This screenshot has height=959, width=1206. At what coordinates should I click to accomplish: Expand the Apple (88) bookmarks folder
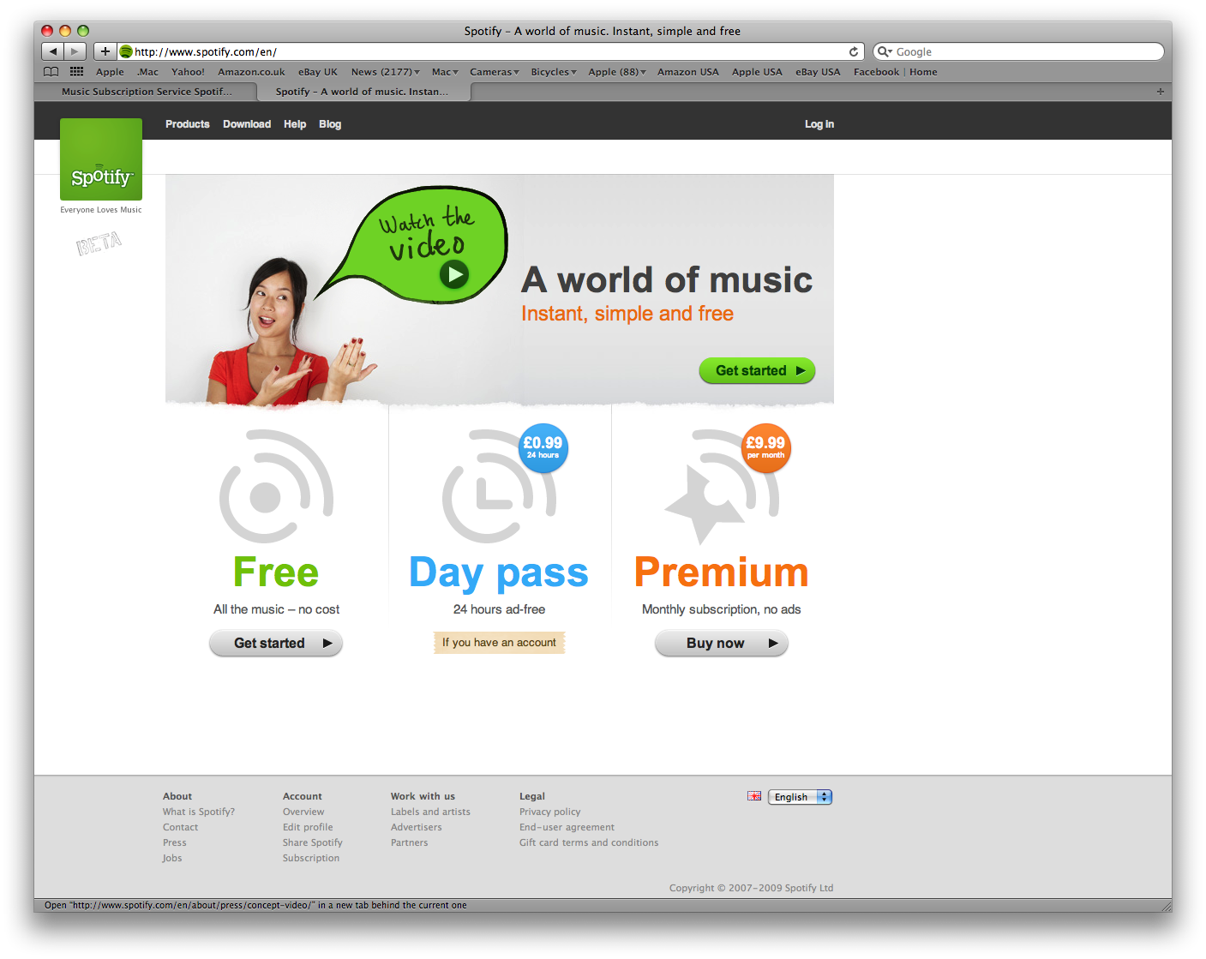[617, 72]
